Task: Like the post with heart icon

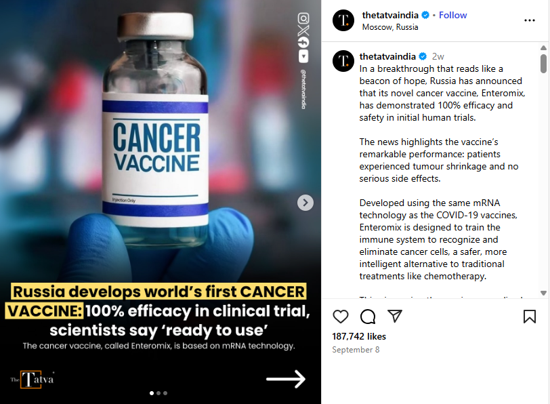Action: (341, 317)
